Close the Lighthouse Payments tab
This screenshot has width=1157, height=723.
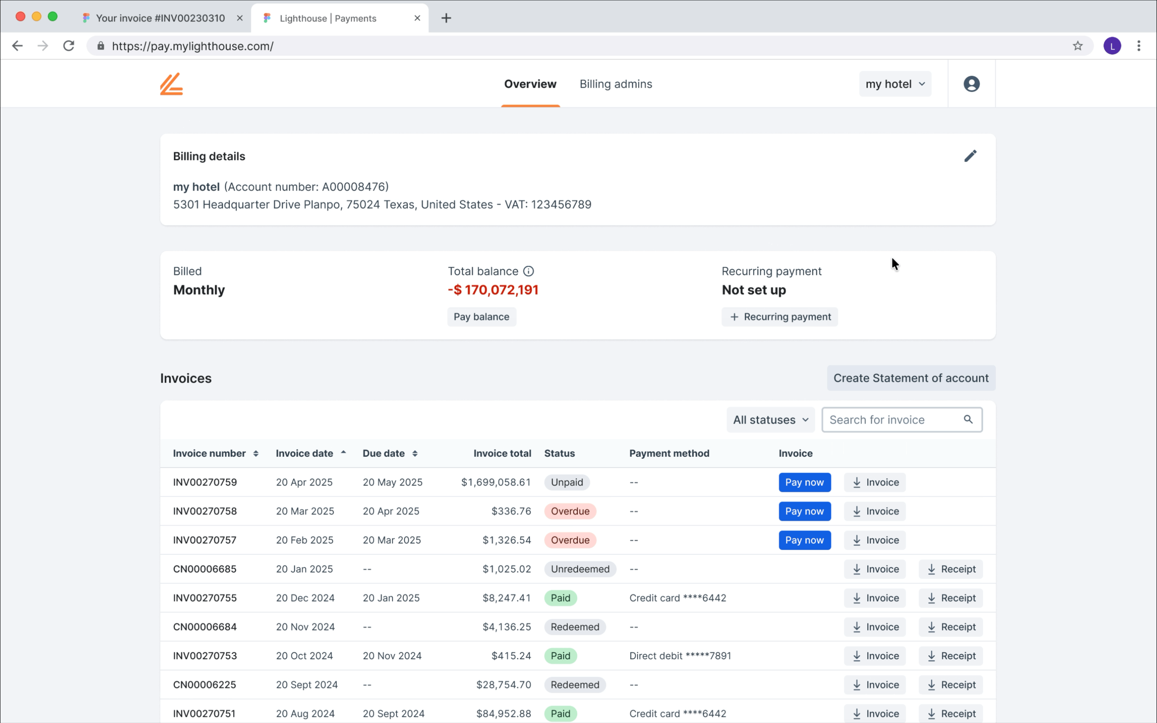pos(417,18)
